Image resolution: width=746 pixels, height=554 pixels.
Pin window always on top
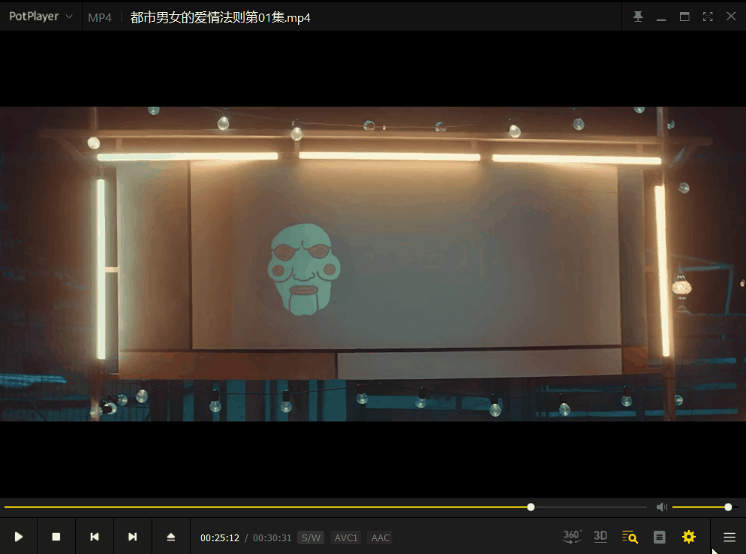click(x=638, y=17)
